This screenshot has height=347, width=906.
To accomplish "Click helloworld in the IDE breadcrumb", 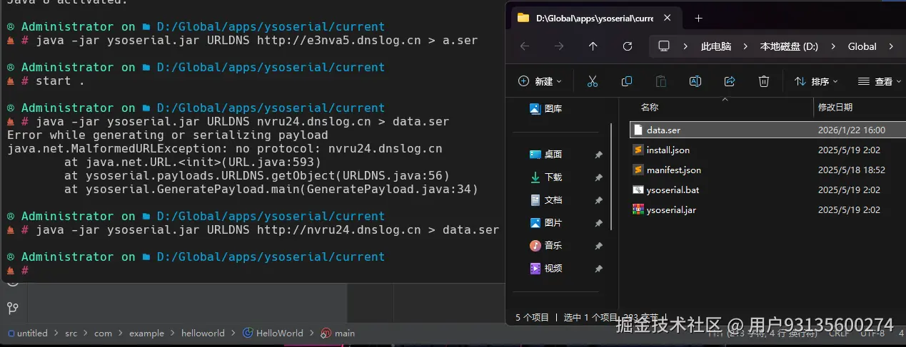I will (203, 333).
